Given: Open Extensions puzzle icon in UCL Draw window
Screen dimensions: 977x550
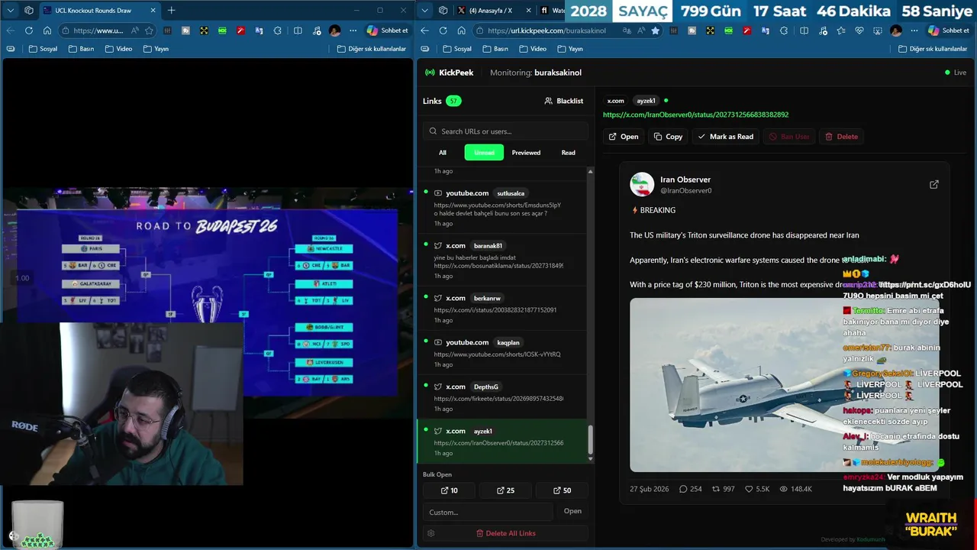Looking at the screenshot, I should point(277,31).
